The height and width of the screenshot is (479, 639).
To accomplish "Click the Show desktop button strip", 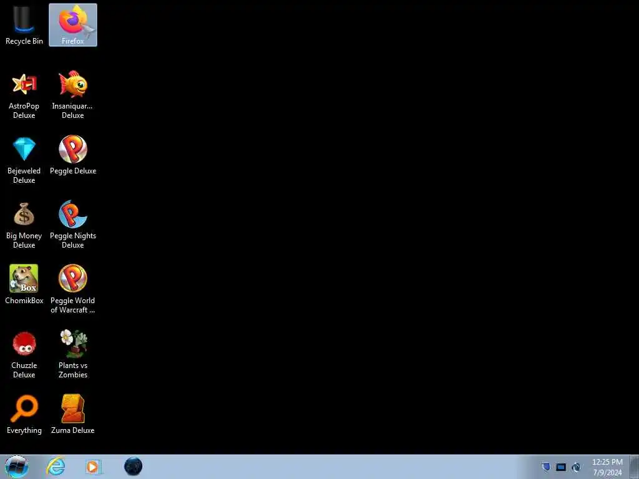I will pyautogui.click(x=635, y=467).
